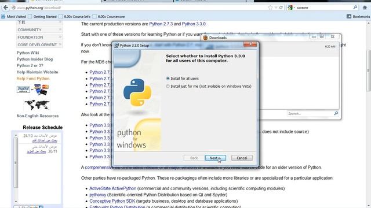This screenshot has height=208, width=371.
Task: Click the search icon in Downloads window
Action: (x=336, y=113)
